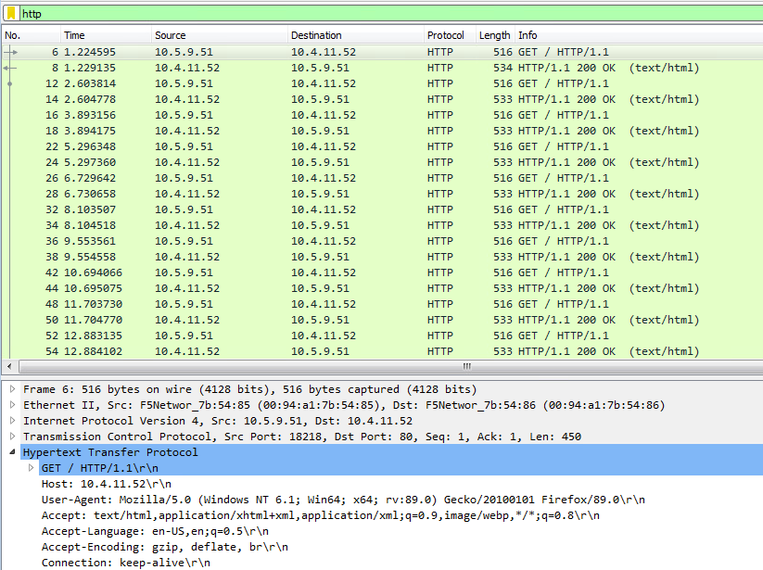
Task: Select the Accept: text/html header line
Action: [x=320, y=515]
